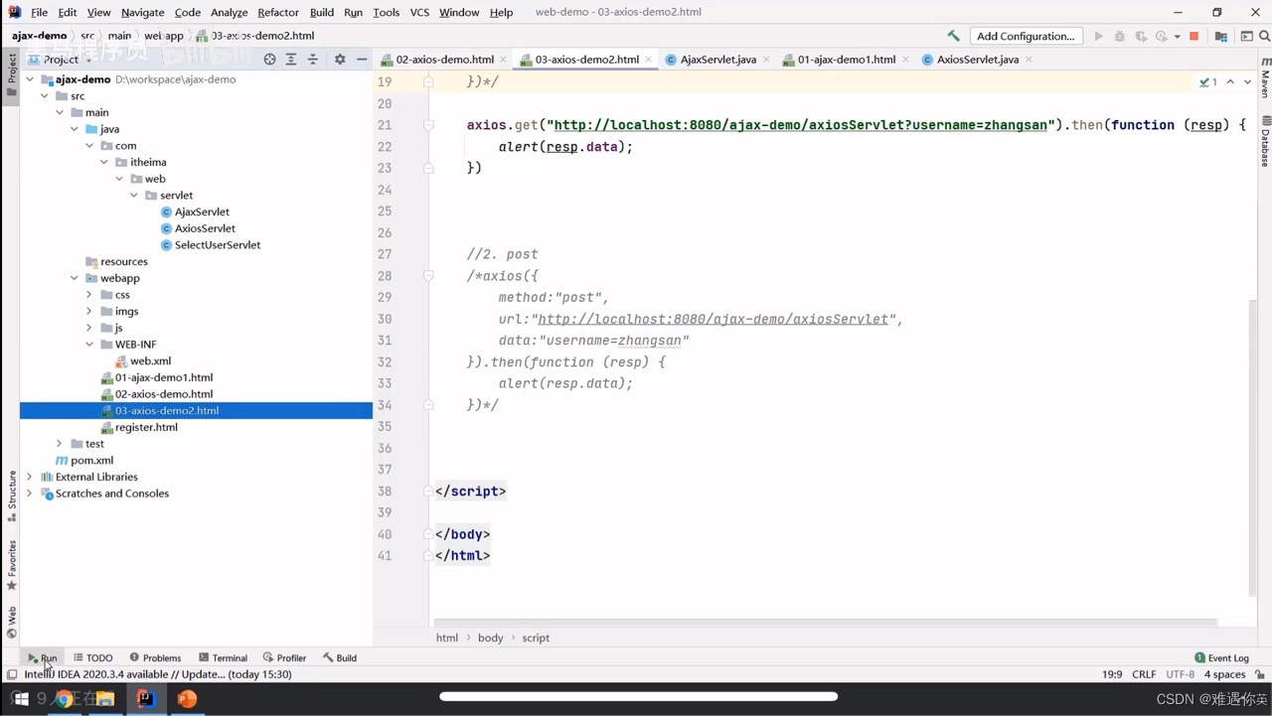
Task: Open Search Everywhere magnifier icon
Action: click(x=1265, y=36)
